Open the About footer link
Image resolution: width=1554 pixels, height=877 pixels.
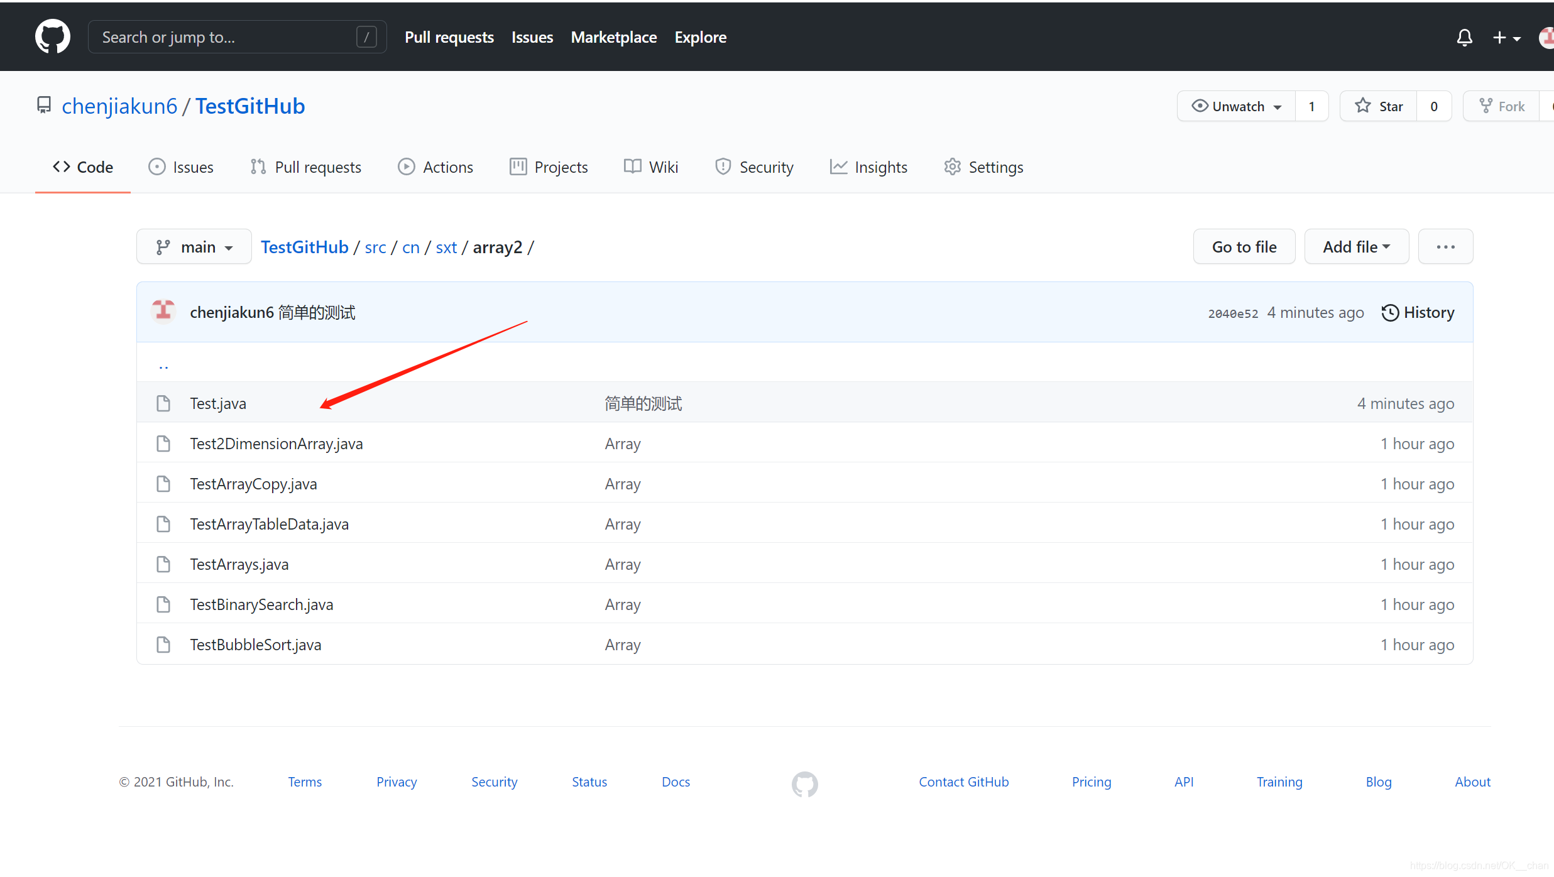[1472, 782]
